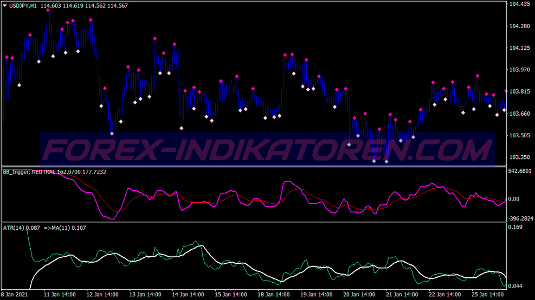Select the lowest white diamond marker near 103.350
Screen dimensions: 535x300
[x=386, y=162]
